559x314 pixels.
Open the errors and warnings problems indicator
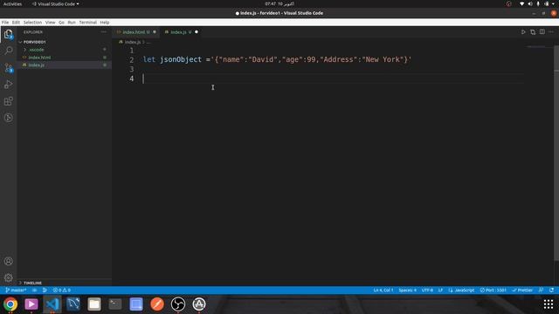[62, 290]
